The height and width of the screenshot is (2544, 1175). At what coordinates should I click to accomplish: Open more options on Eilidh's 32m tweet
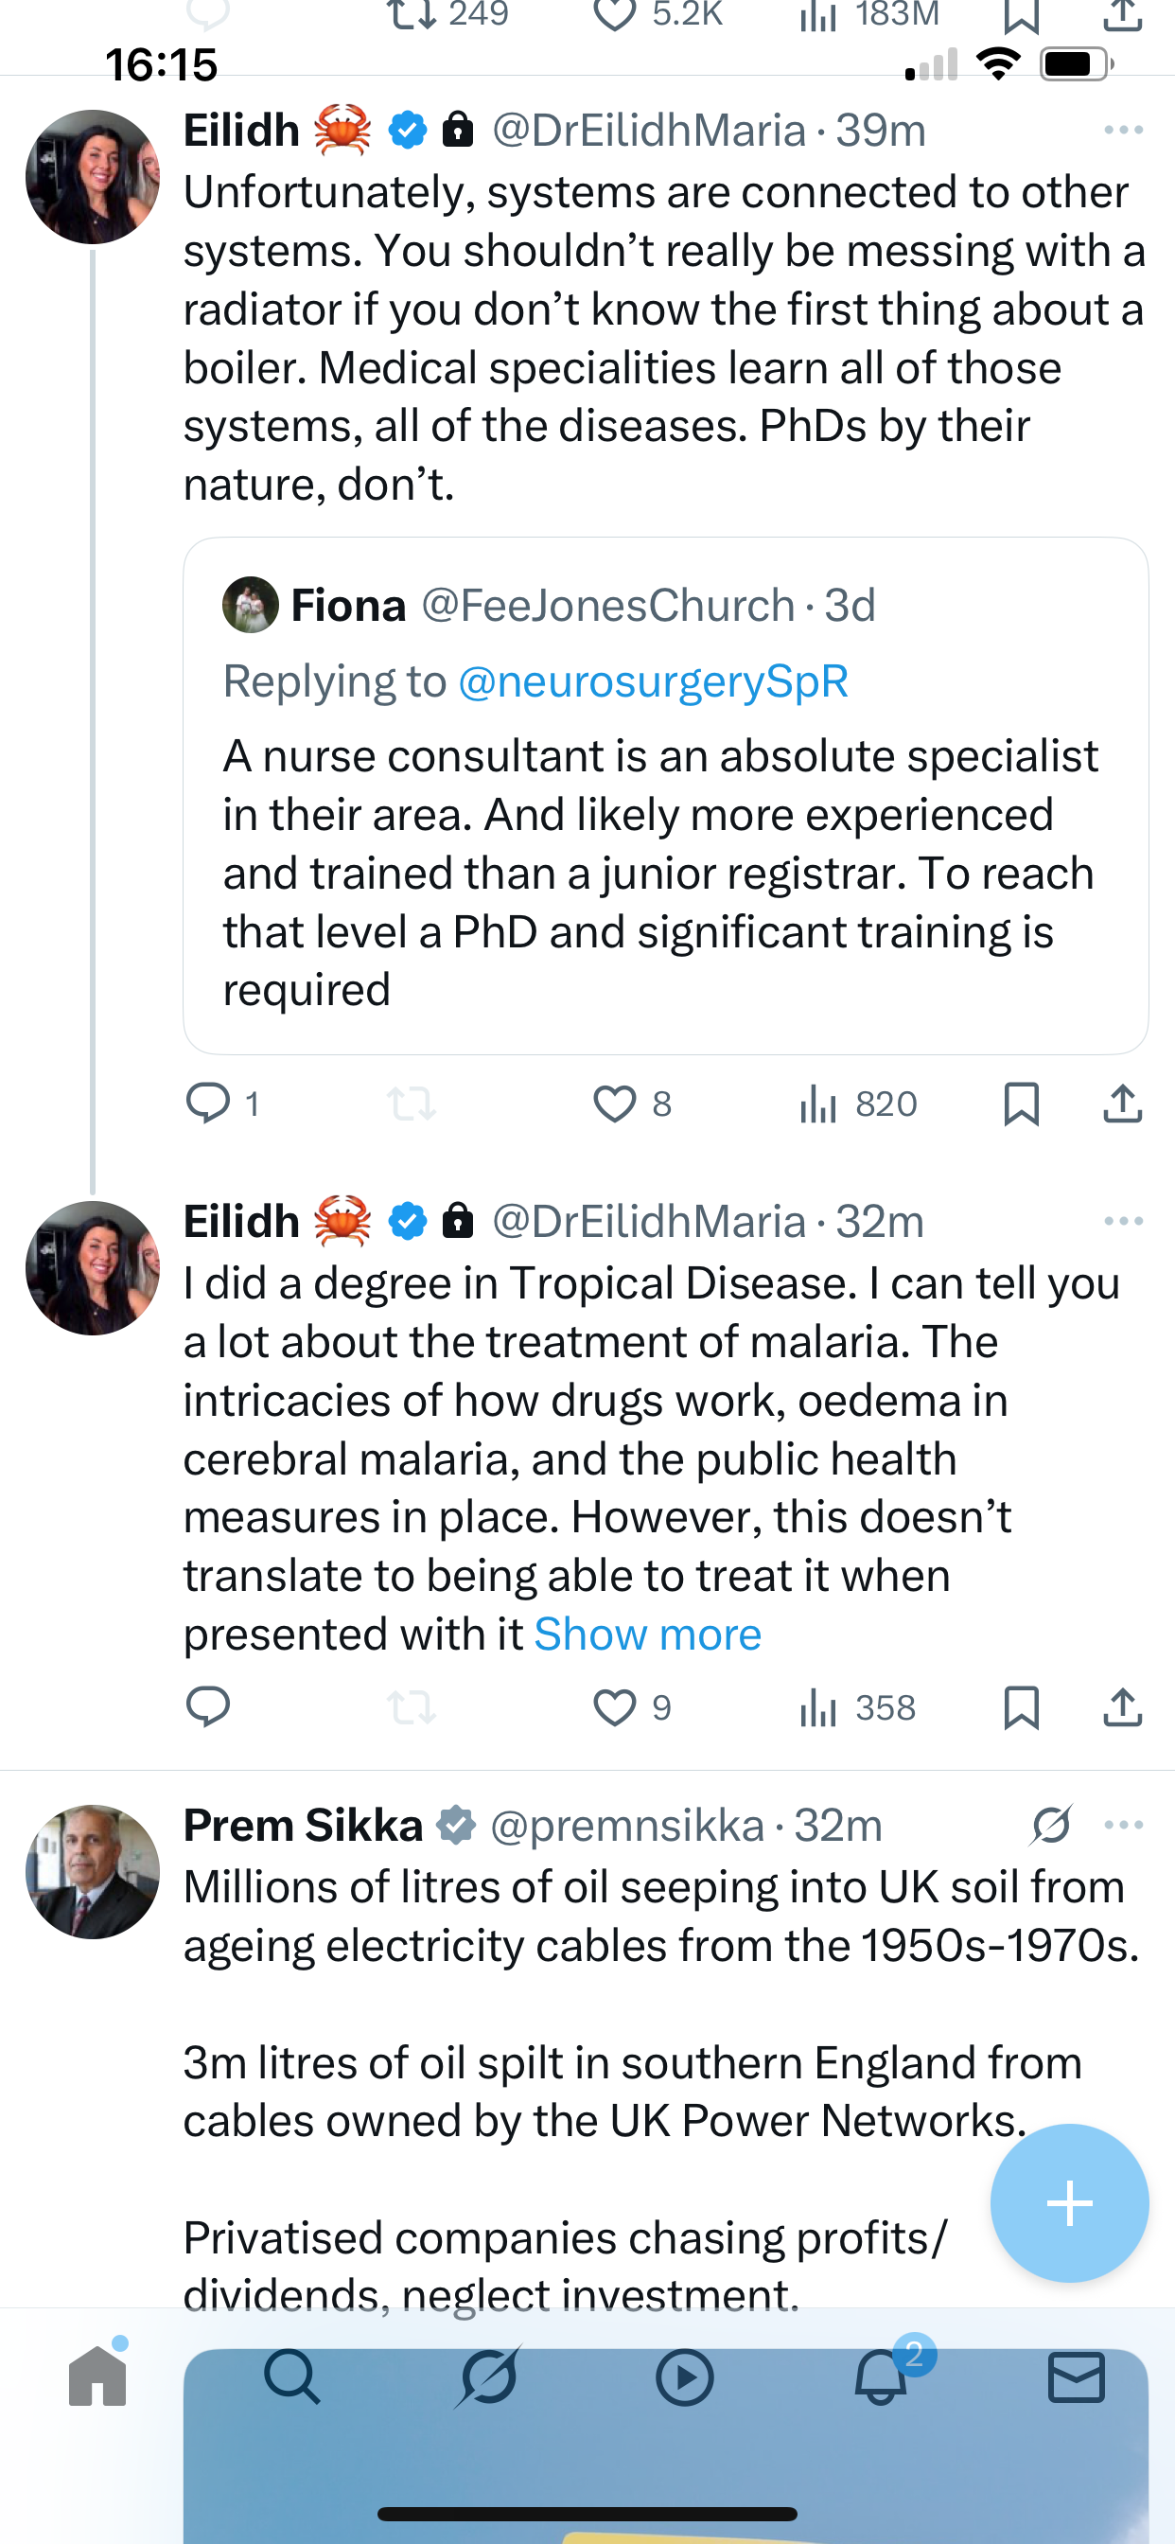pyautogui.click(x=1124, y=1222)
